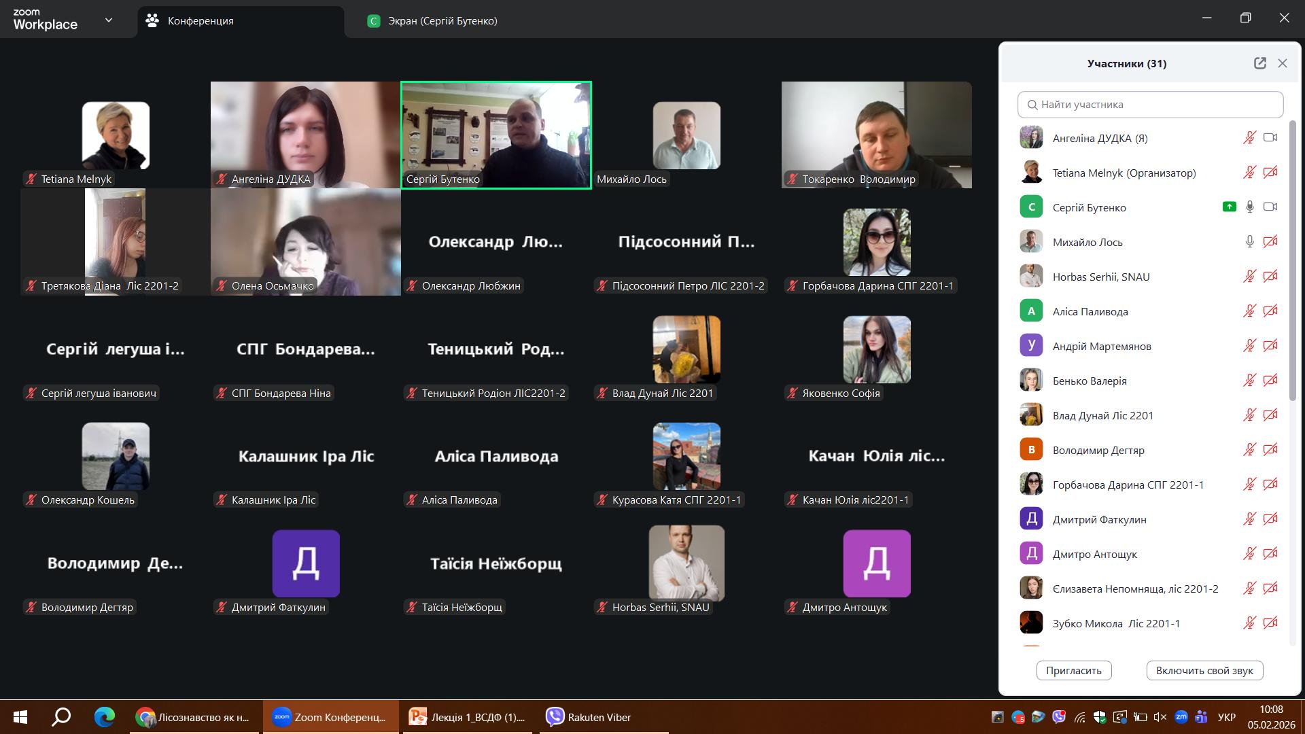The image size is (1305, 734).
Task: Close the participants panel
Action: click(x=1283, y=63)
